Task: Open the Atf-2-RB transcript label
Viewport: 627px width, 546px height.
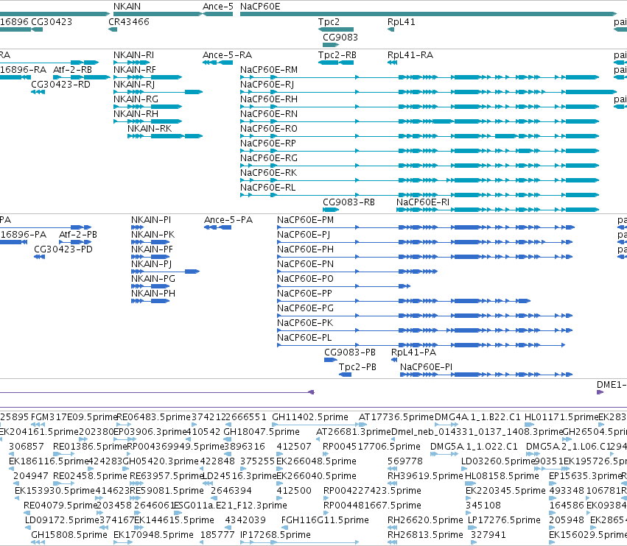Action: pos(72,69)
